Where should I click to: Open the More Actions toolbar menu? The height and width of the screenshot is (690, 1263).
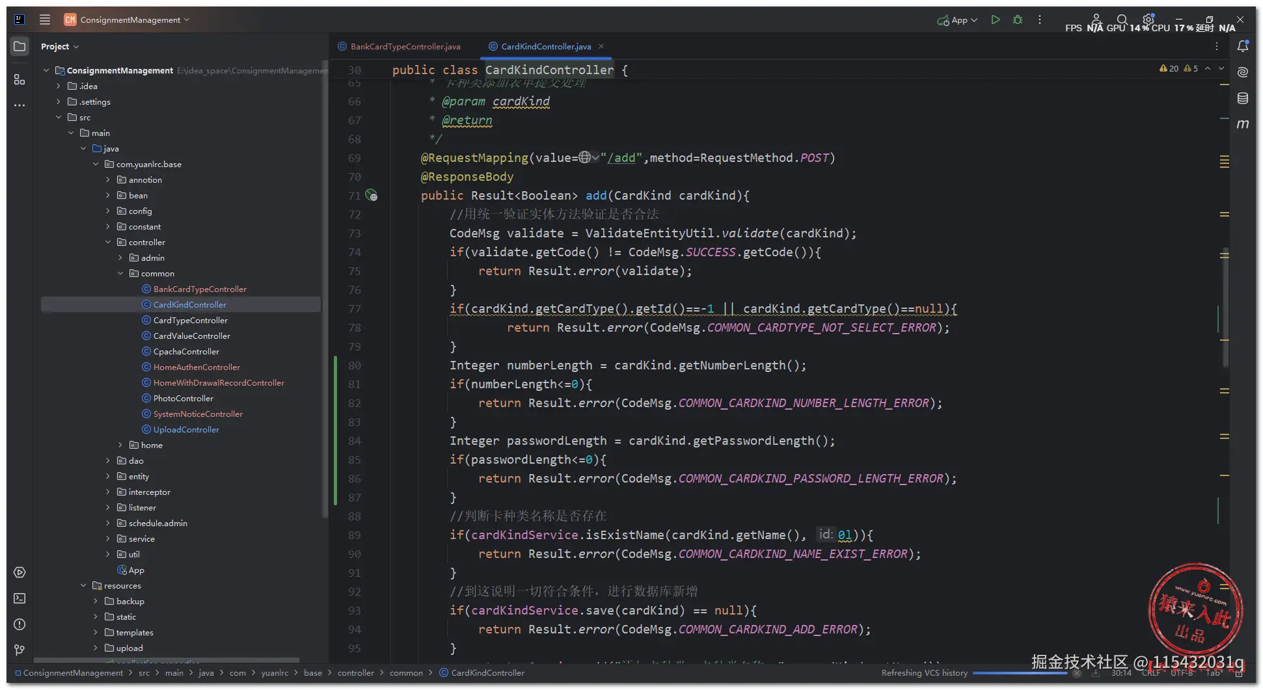(x=1040, y=20)
